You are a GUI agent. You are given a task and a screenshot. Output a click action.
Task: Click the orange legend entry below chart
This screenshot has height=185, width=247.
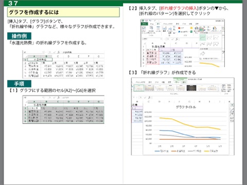pos(178,151)
